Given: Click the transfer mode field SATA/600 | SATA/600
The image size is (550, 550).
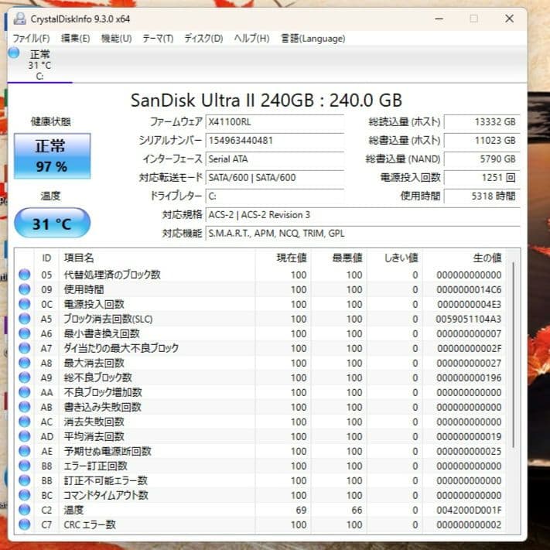Looking at the screenshot, I should coord(275,178).
